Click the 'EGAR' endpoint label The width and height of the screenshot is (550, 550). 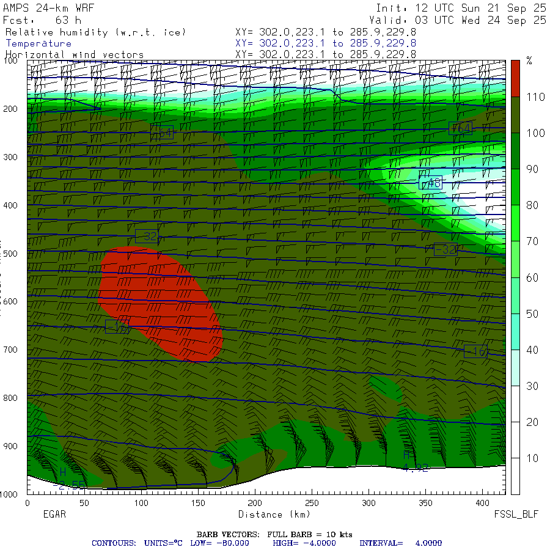54,514
